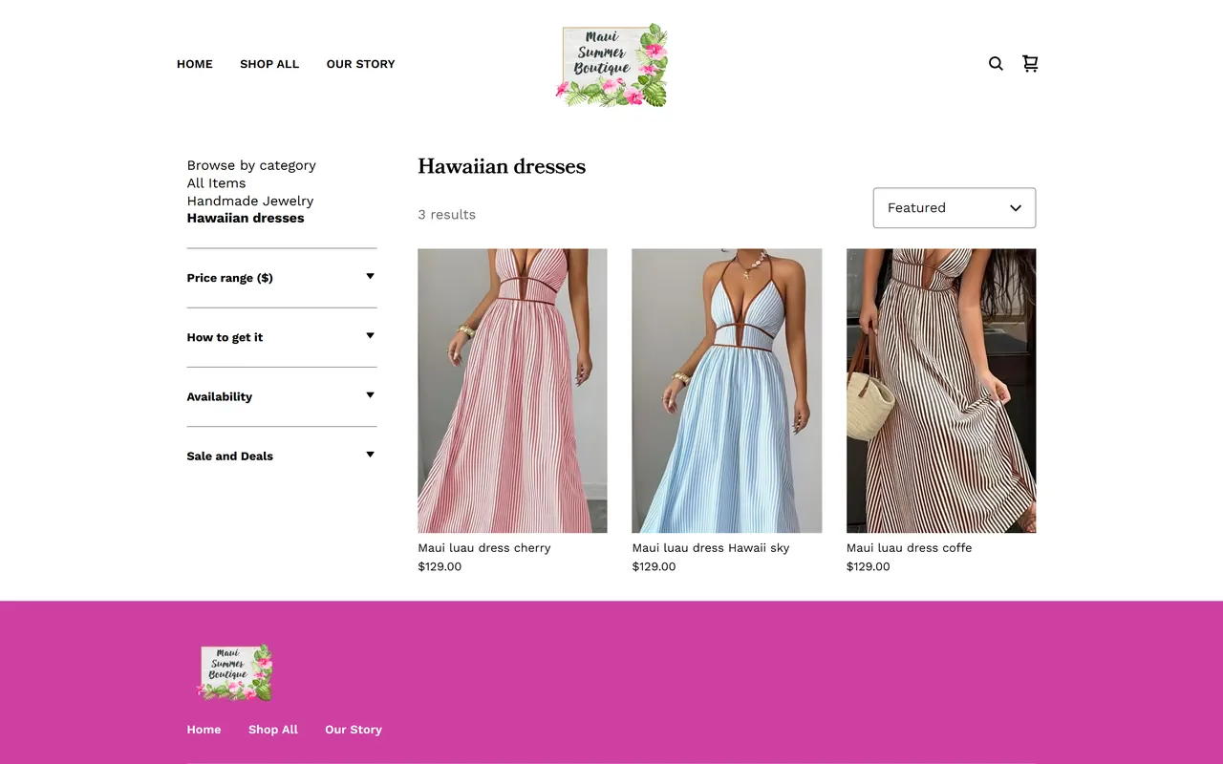The image size is (1223, 764).
Task: Click the $129.00 price under Hawaii sky dress
Action: pyautogui.click(x=654, y=566)
